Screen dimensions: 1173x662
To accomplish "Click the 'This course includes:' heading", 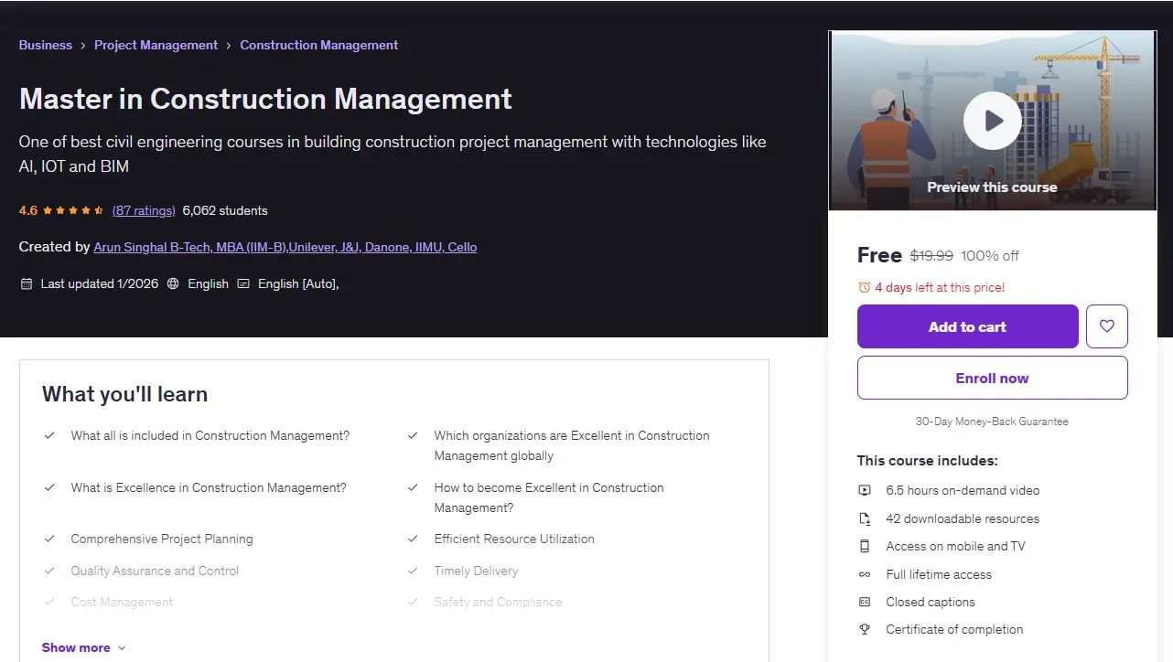I will pyautogui.click(x=927, y=460).
